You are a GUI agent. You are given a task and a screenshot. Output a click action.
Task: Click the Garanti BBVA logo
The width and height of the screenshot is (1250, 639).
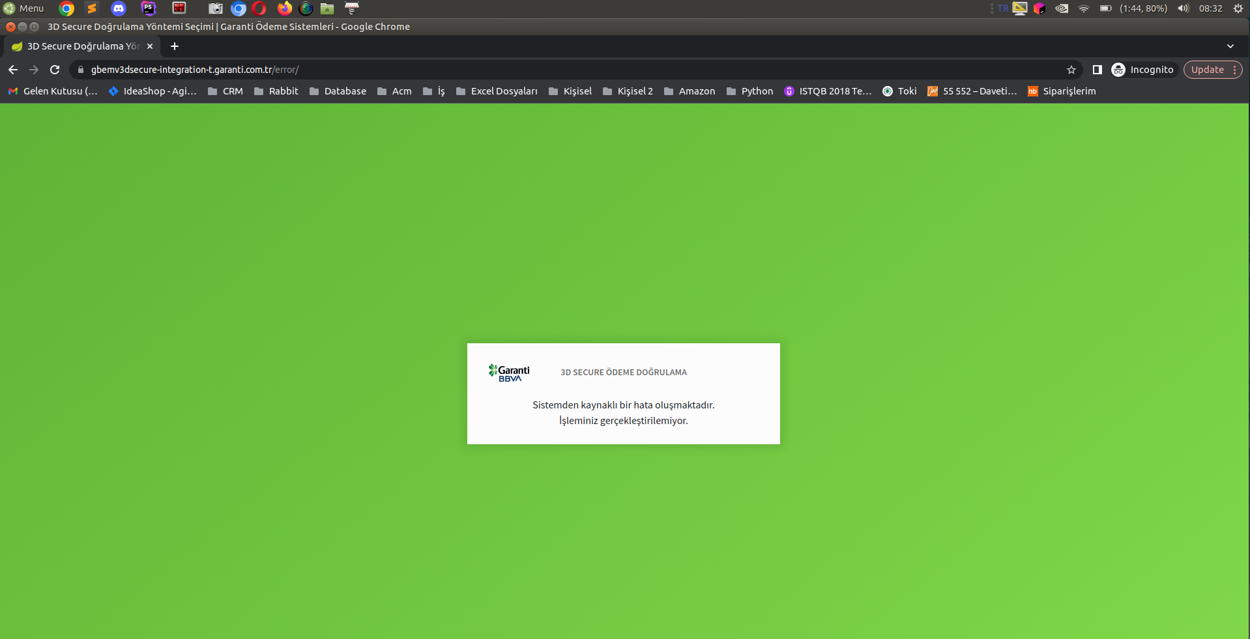coord(509,373)
